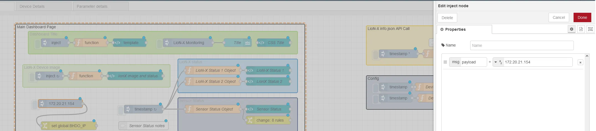Trigger the upper Config timestamp inject button
The image size is (596, 131).
[x=375, y=88]
